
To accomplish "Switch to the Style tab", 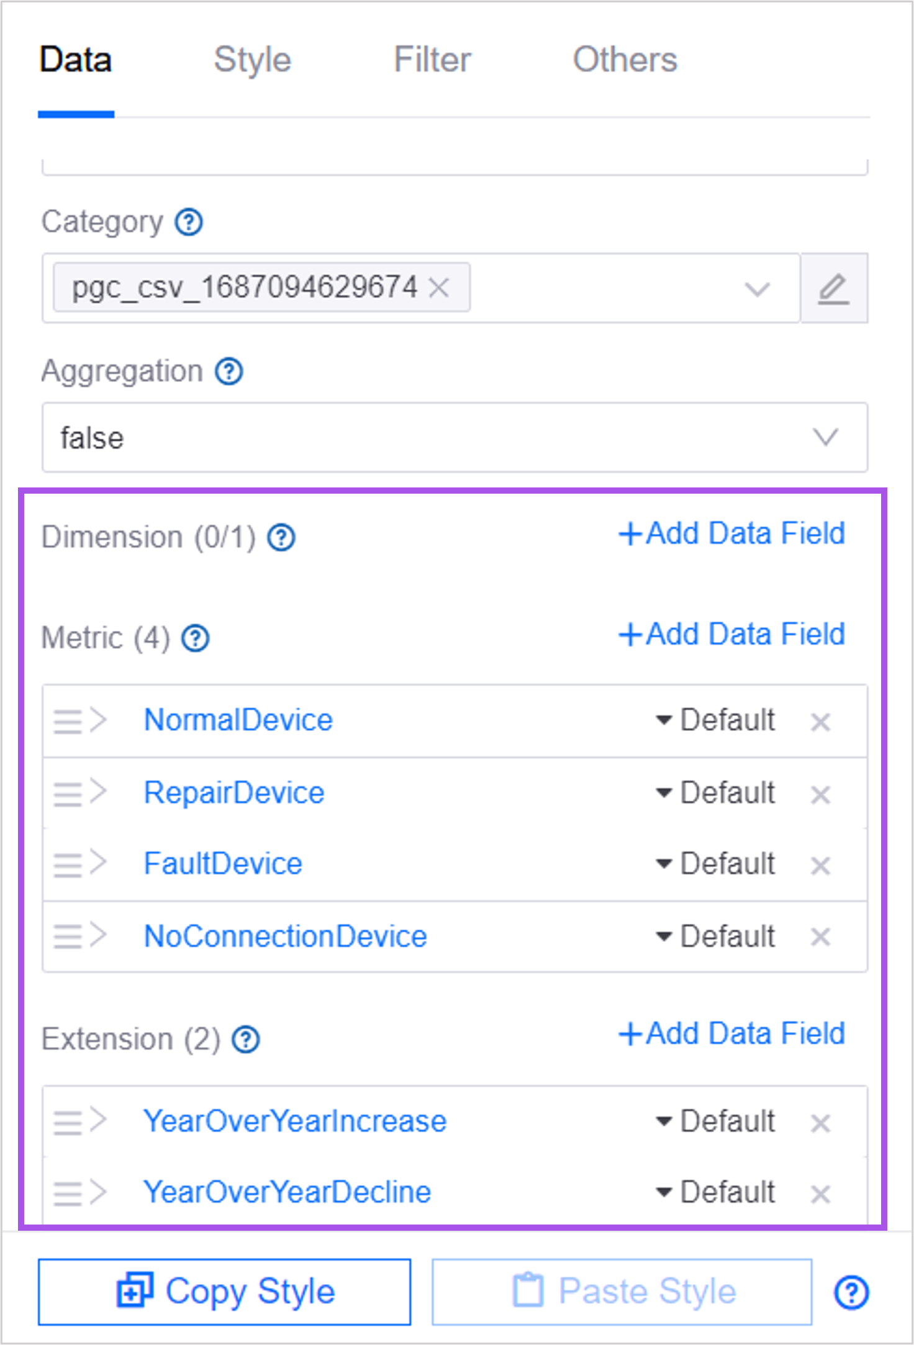I will click(x=252, y=60).
